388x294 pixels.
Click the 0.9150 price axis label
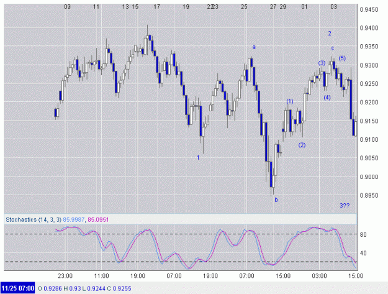(369, 121)
